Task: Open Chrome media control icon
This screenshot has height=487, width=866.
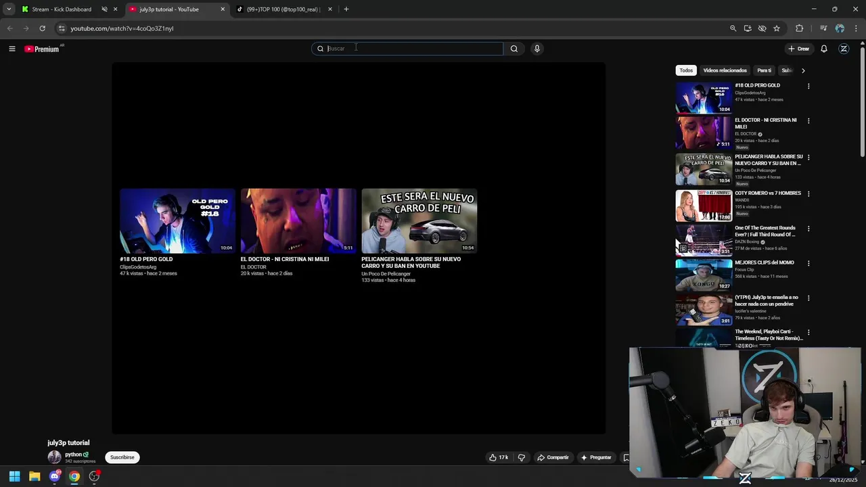Action: (x=823, y=28)
